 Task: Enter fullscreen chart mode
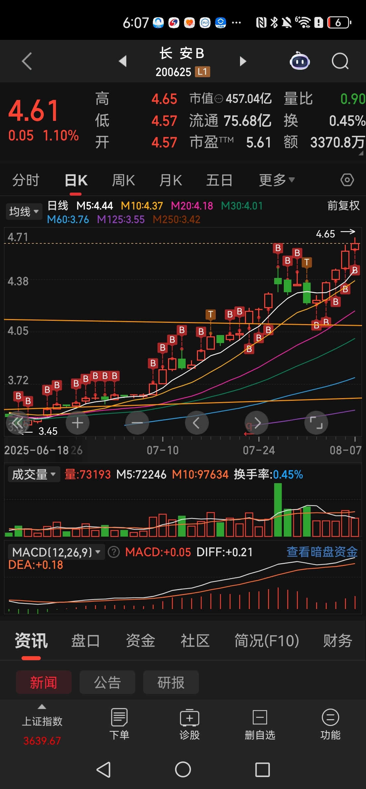(316, 423)
